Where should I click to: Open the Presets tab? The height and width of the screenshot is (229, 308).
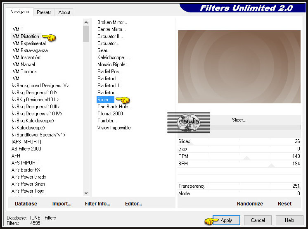click(44, 12)
